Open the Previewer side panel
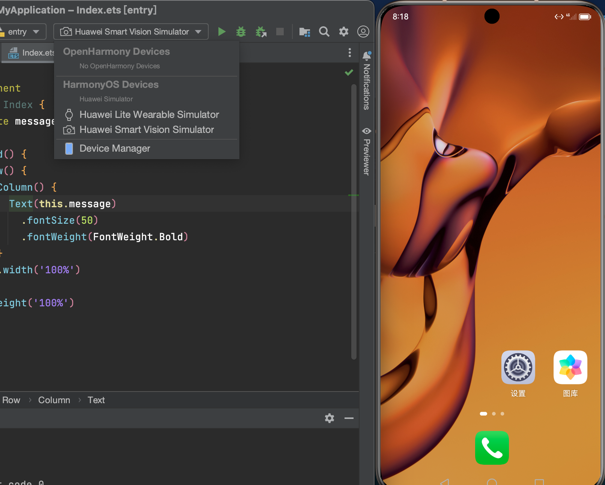605x485 pixels. click(x=367, y=151)
